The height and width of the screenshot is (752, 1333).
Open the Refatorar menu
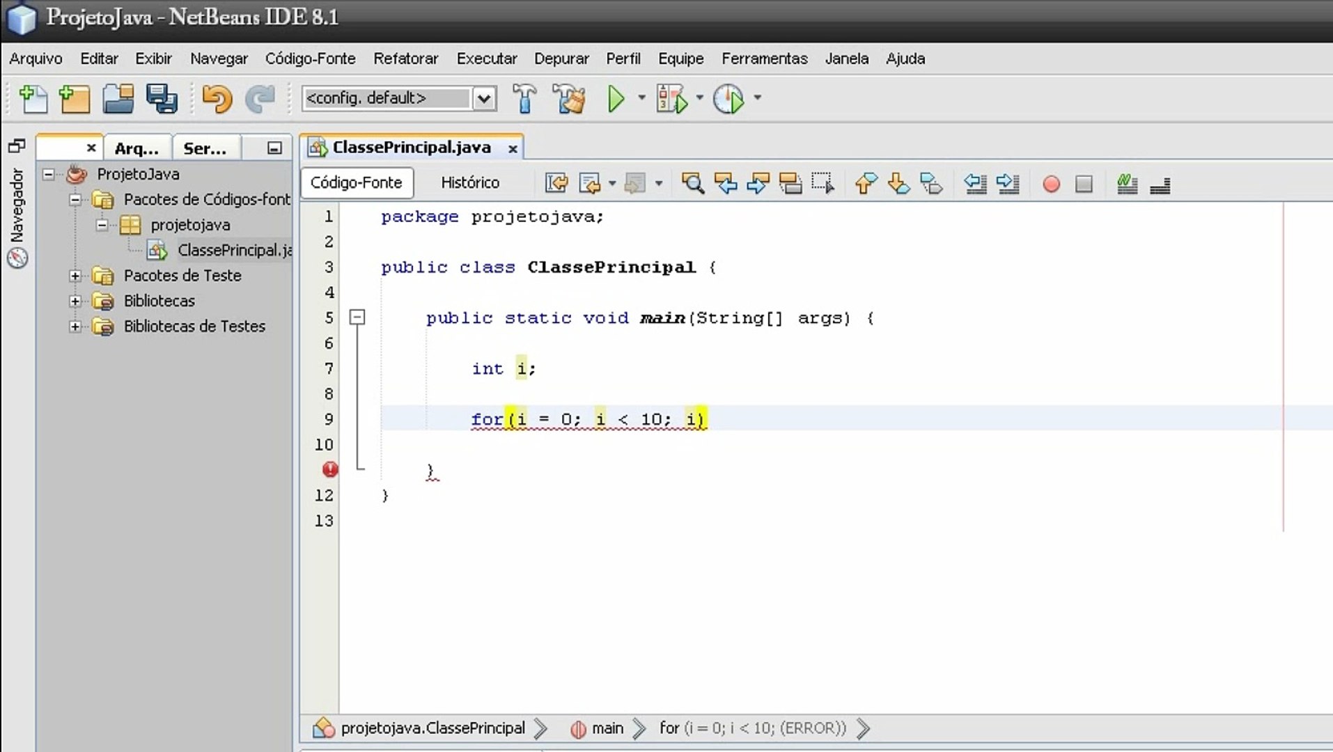[x=406, y=58]
